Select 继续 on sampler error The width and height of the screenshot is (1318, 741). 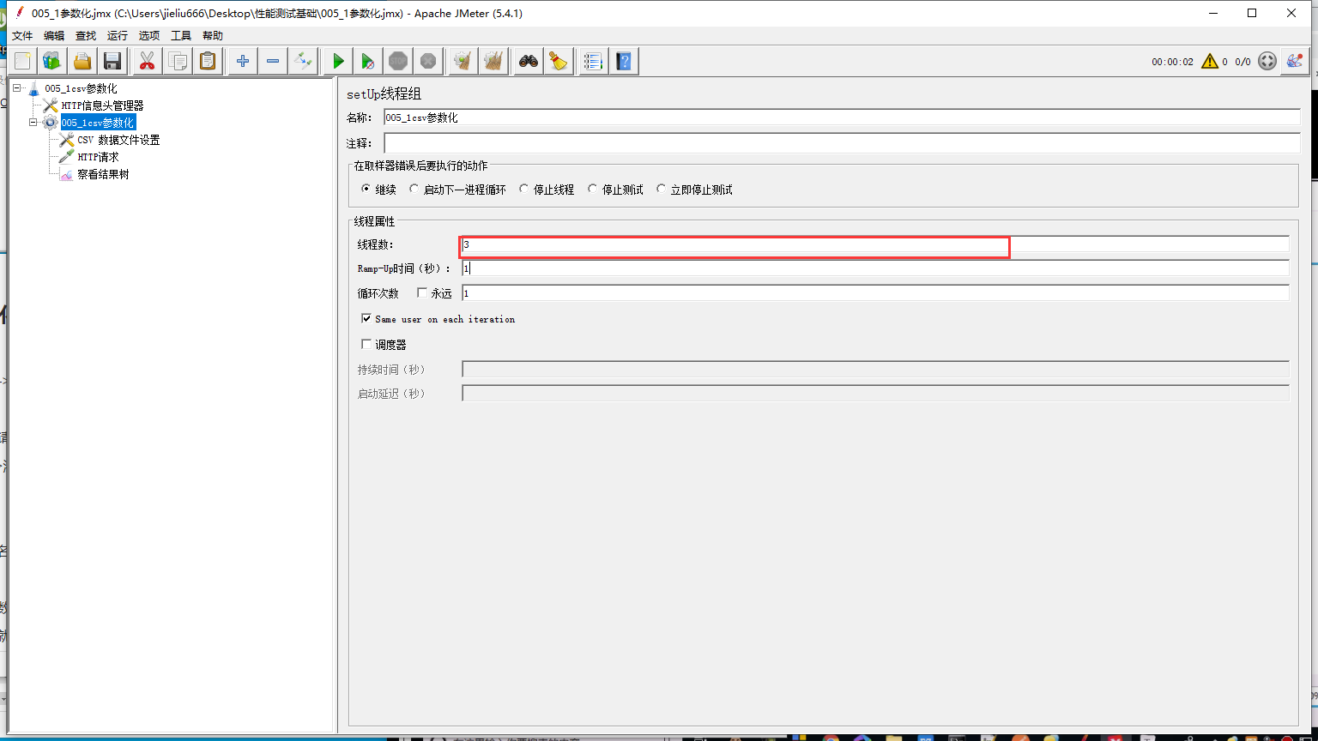(x=378, y=190)
